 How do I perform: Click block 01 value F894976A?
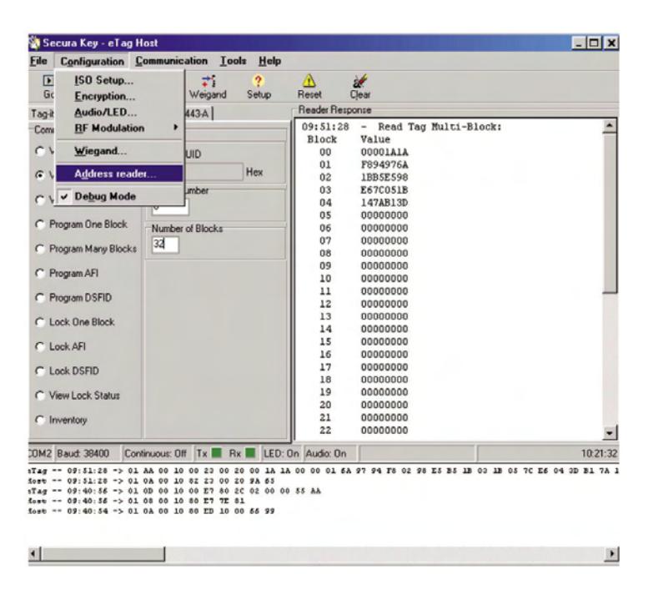pos(384,165)
